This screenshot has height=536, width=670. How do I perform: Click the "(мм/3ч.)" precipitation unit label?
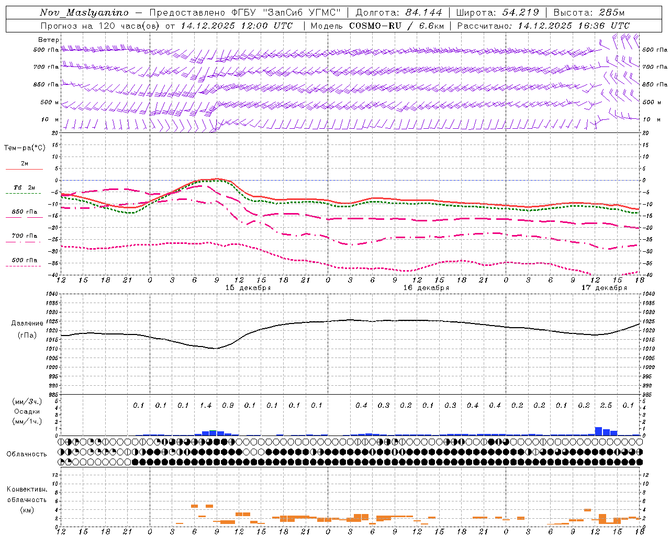pos(27,401)
